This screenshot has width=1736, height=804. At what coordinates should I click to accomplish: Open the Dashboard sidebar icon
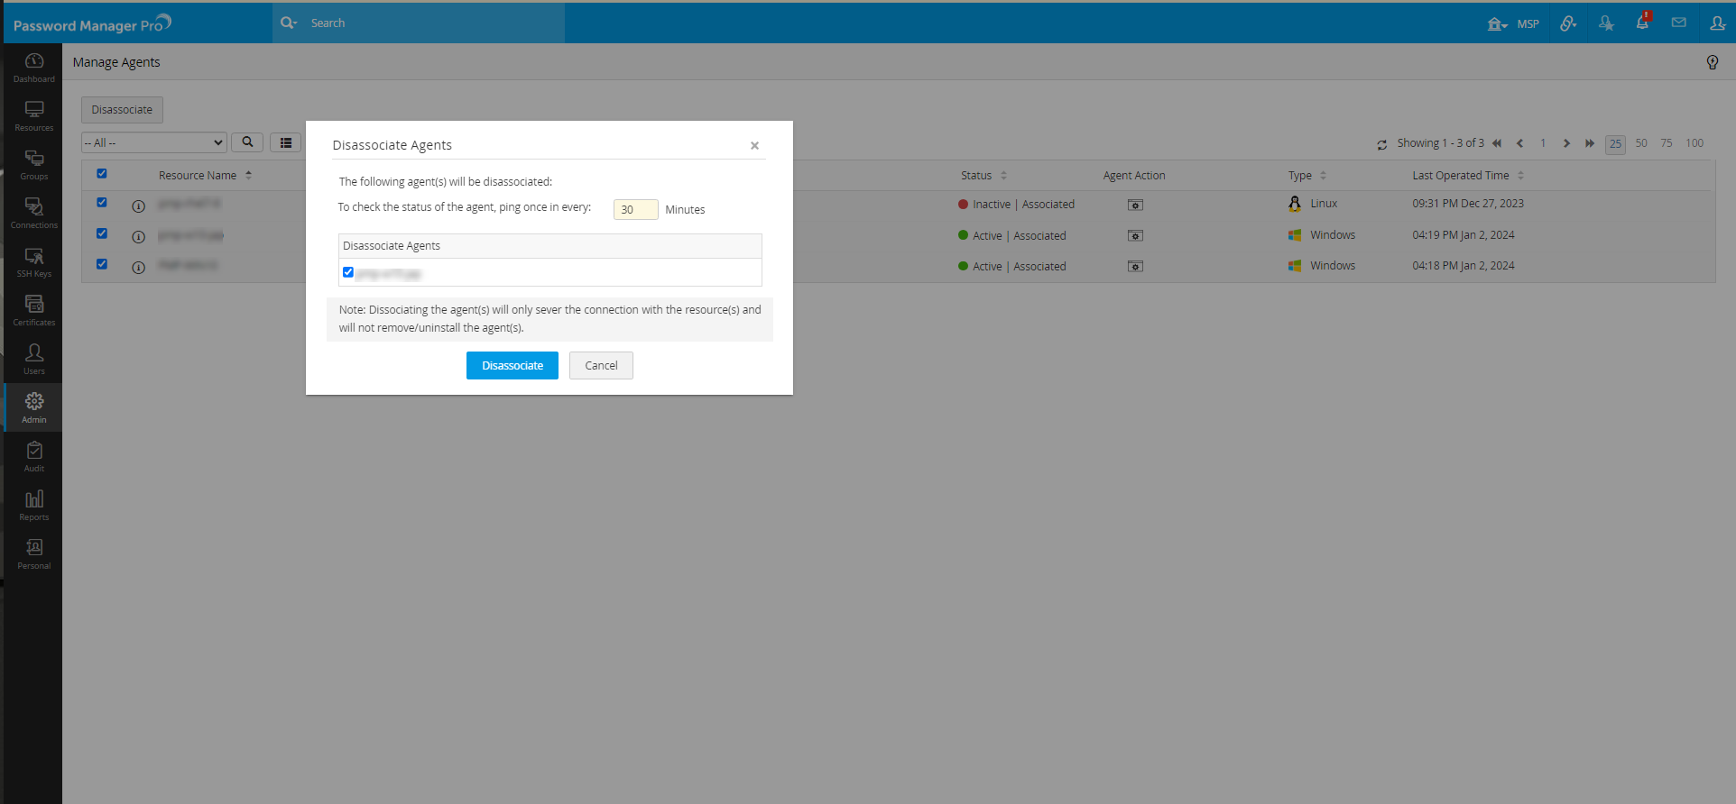pyautogui.click(x=34, y=68)
